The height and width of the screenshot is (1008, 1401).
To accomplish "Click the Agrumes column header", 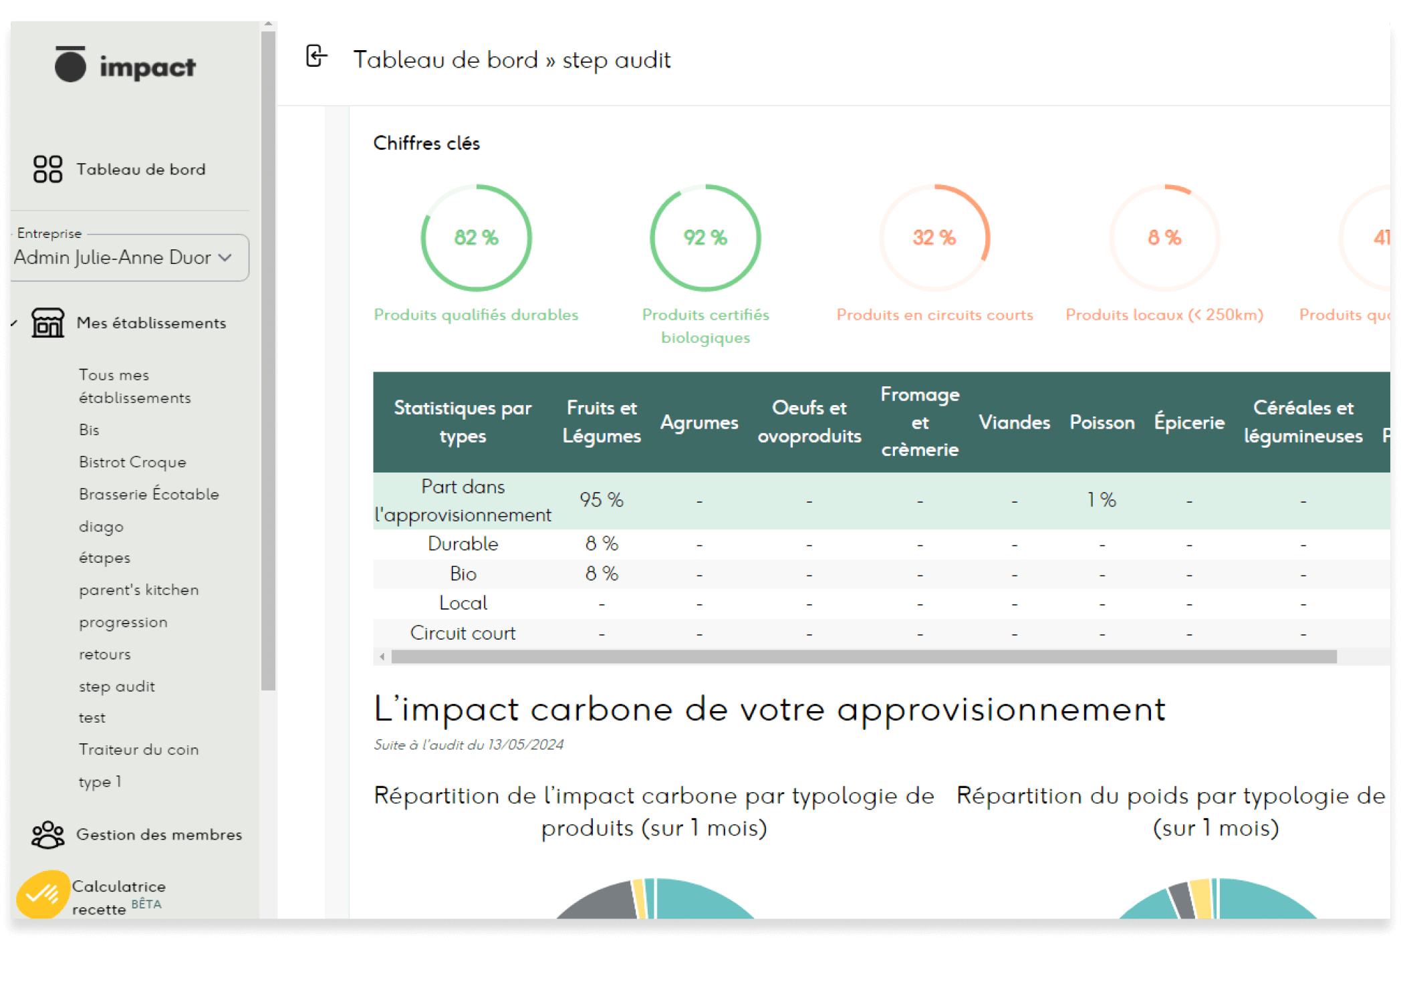I will tap(699, 422).
